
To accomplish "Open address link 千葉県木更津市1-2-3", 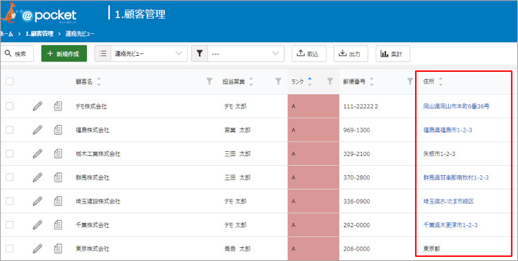I will (x=450, y=225).
